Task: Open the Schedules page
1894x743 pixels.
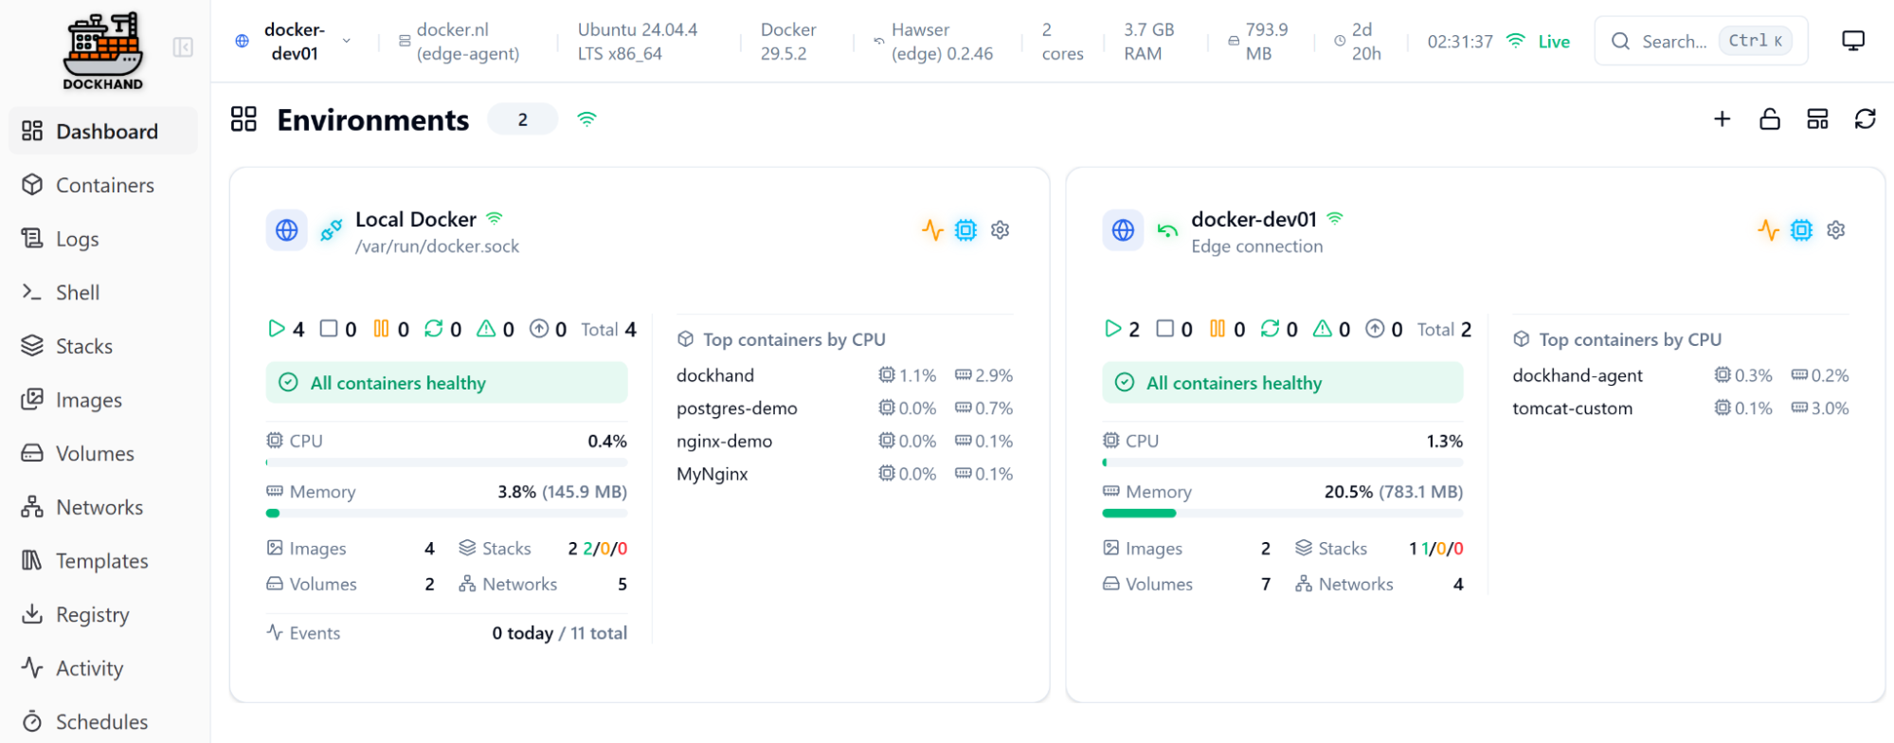Action: 103,721
